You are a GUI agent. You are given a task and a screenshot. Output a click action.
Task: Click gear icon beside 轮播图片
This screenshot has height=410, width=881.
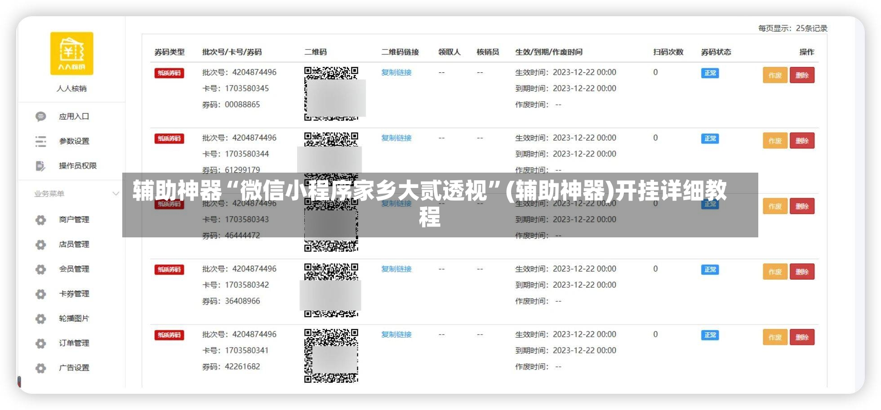click(x=40, y=319)
